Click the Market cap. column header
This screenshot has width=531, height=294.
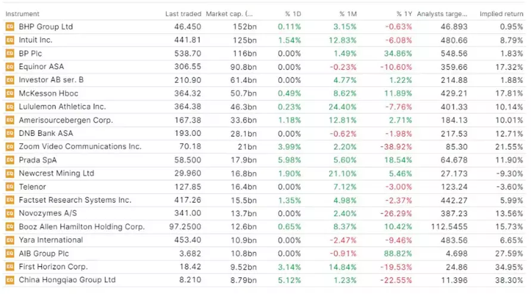[x=229, y=14]
